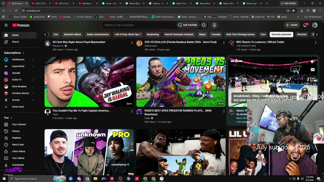Image resolution: width=324 pixels, height=182 pixels.
Task: Unmute the basketball video preview
Action: tap(313, 62)
